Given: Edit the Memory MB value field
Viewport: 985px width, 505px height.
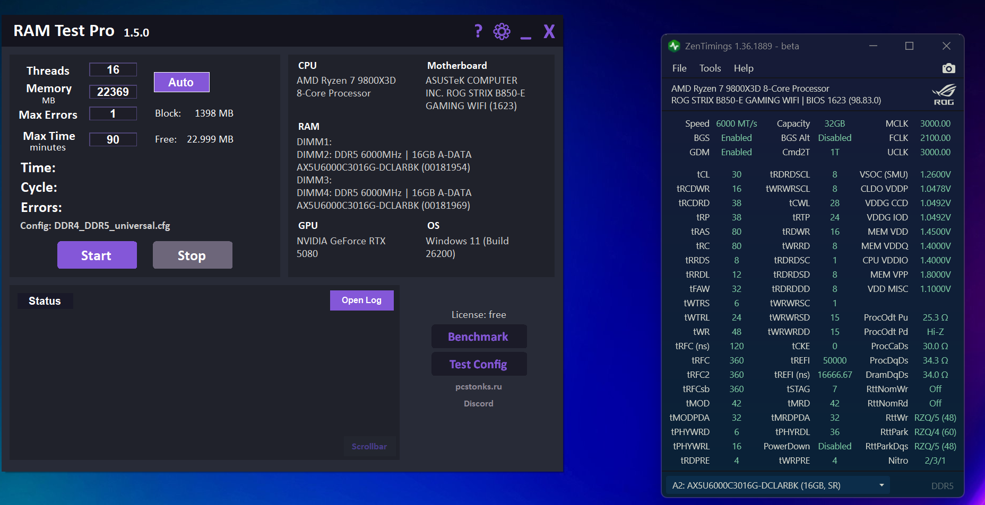Looking at the screenshot, I should coord(113,92).
